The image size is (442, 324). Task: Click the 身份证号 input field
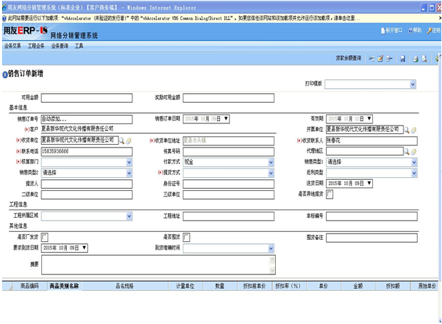pos(228,184)
